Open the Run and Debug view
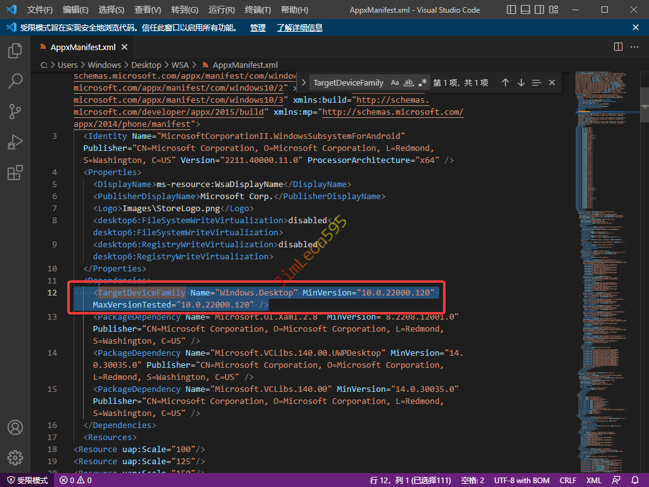This screenshot has height=487, width=649. coord(15,142)
